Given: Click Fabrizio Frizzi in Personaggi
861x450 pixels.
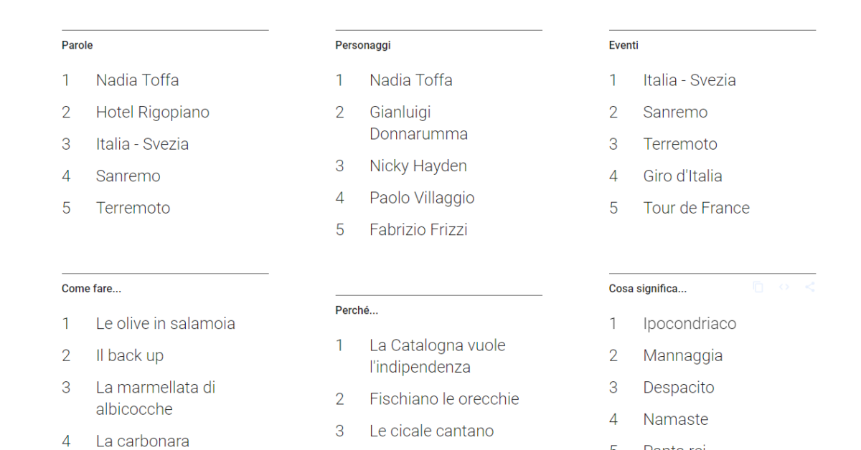Looking at the screenshot, I should point(418,230).
